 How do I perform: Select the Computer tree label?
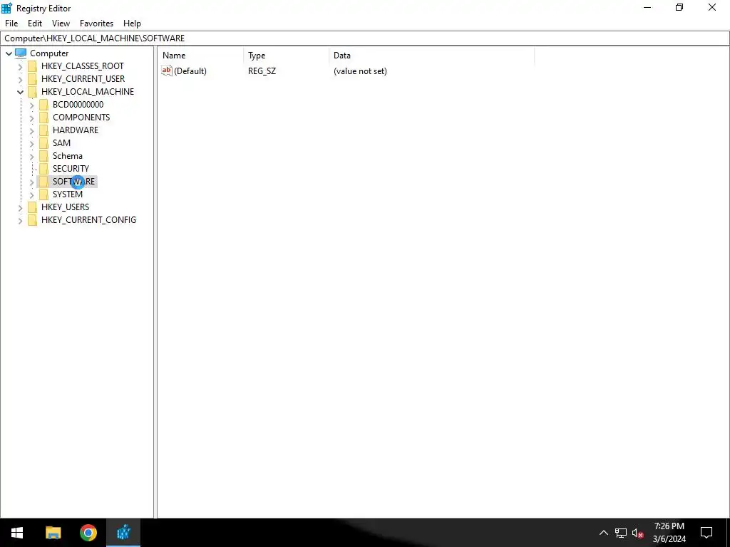(49, 53)
